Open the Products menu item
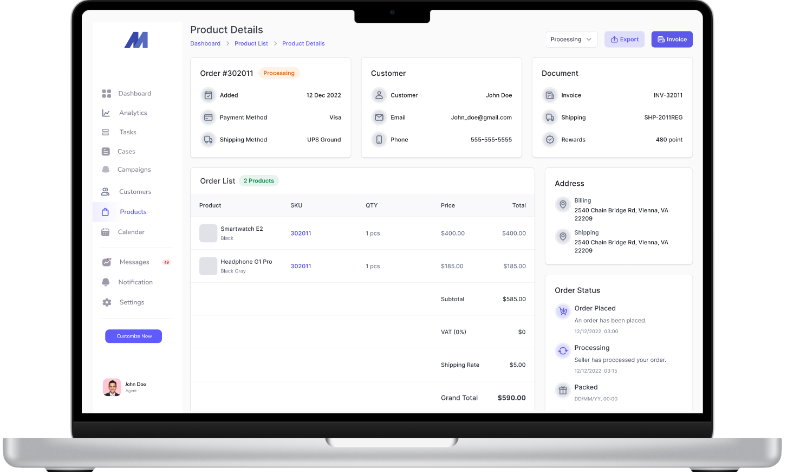The height and width of the screenshot is (474, 787). click(x=133, y=212)
